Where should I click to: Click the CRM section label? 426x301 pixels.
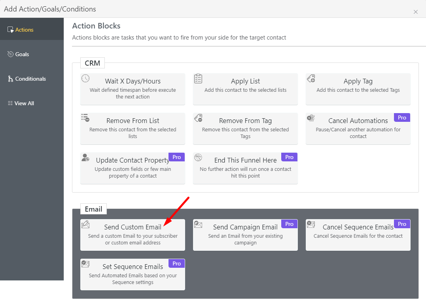tap(93, 63)
